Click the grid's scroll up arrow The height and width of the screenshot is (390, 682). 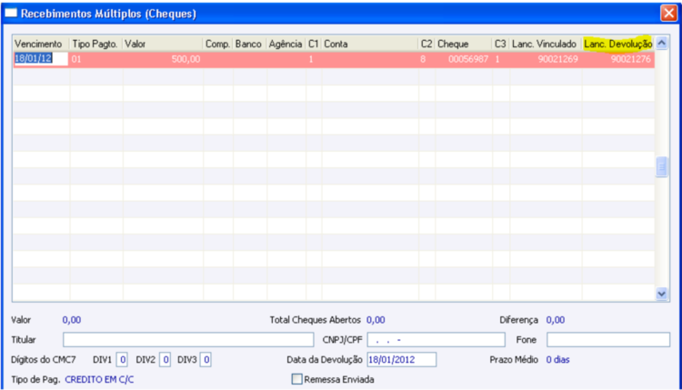pyautogui.click(x=662, y=43)
